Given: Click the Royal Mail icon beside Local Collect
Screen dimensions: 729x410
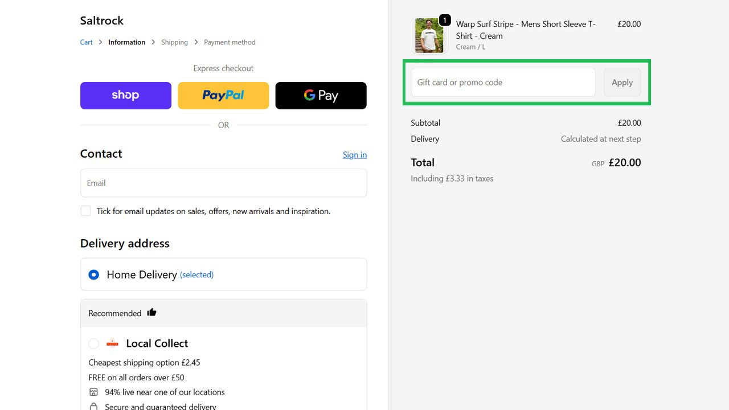Looking at the screenshot, I should (112, 343).
